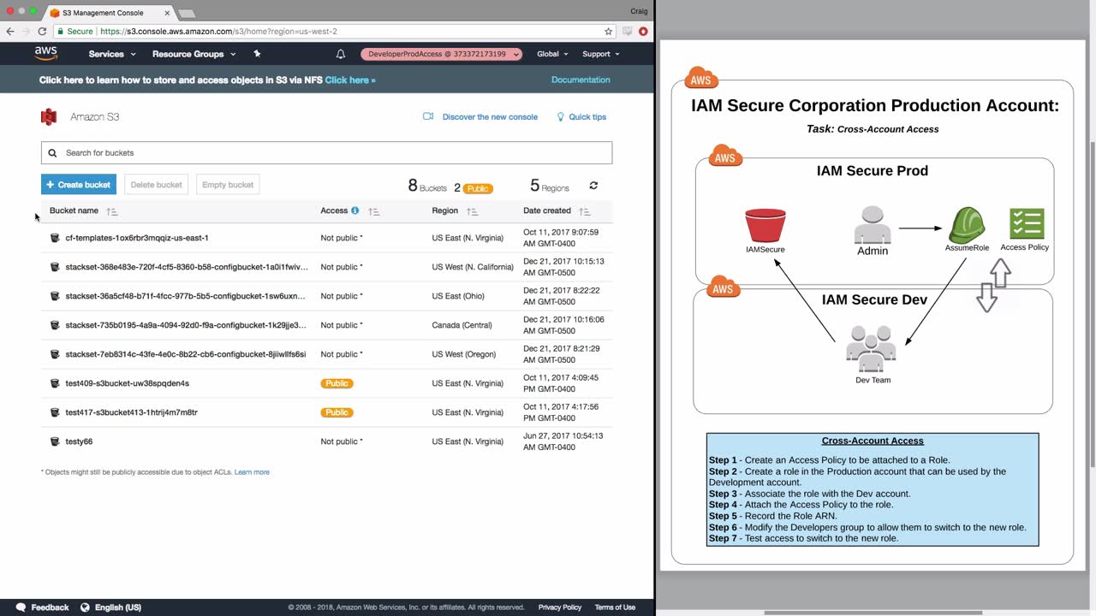Open the stackset-7eb8314c configbucket
The width and height of the screenshot is (1096, 616).
coord(185,354)
